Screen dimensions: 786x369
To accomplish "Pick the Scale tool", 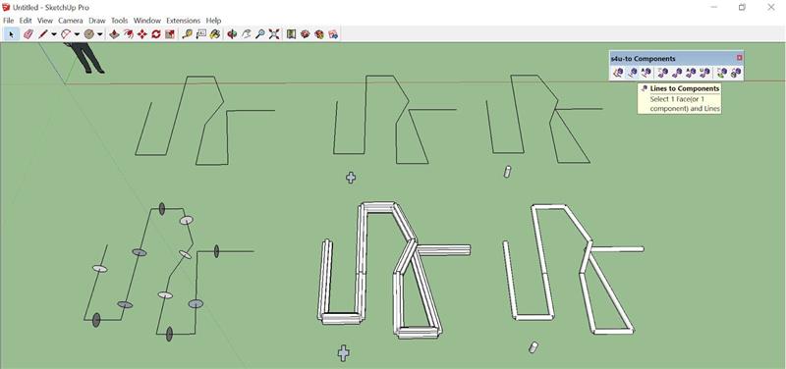I will (x=170, y=34).
